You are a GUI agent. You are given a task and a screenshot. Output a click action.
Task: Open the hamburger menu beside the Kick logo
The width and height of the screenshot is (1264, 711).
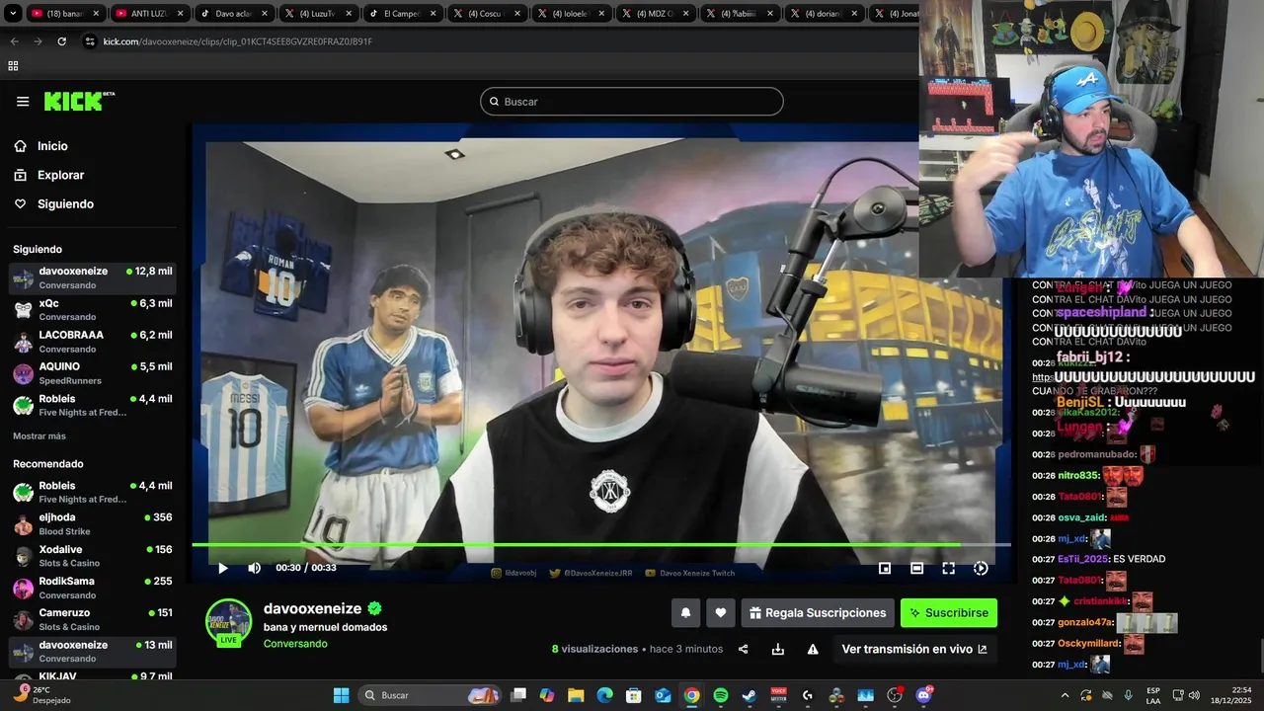tap(23, 102)
